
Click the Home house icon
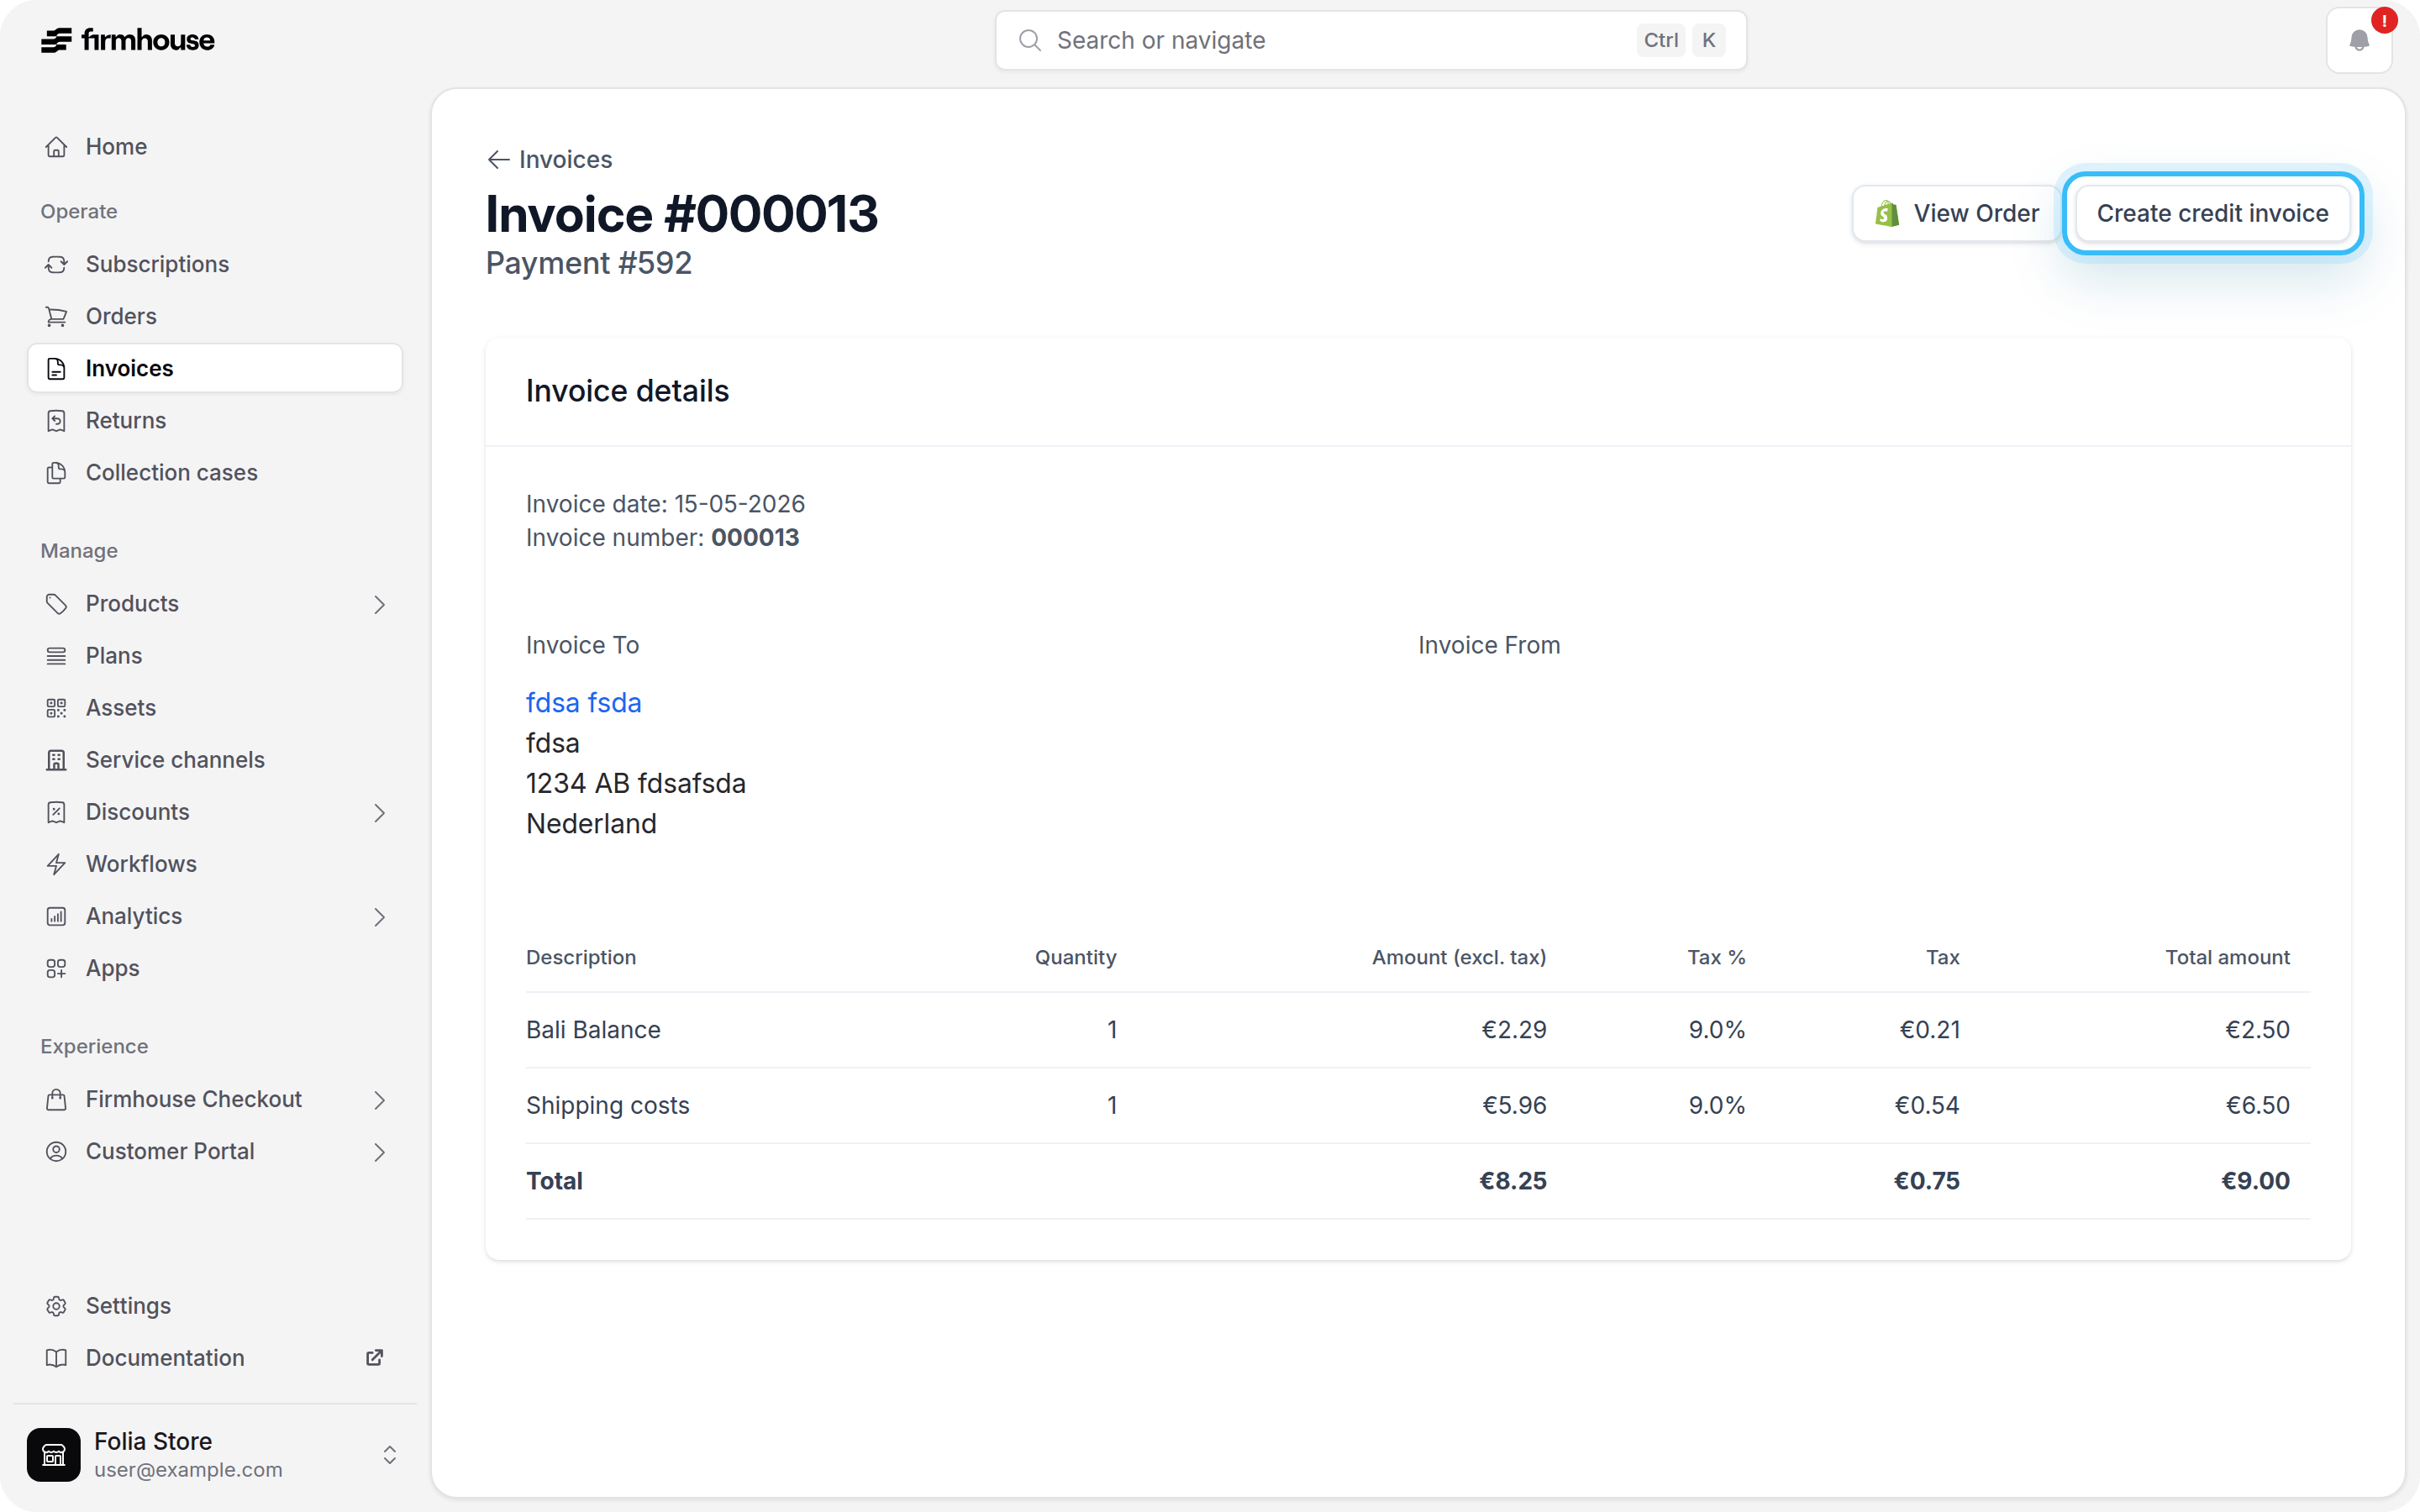(x=56, y=147)
